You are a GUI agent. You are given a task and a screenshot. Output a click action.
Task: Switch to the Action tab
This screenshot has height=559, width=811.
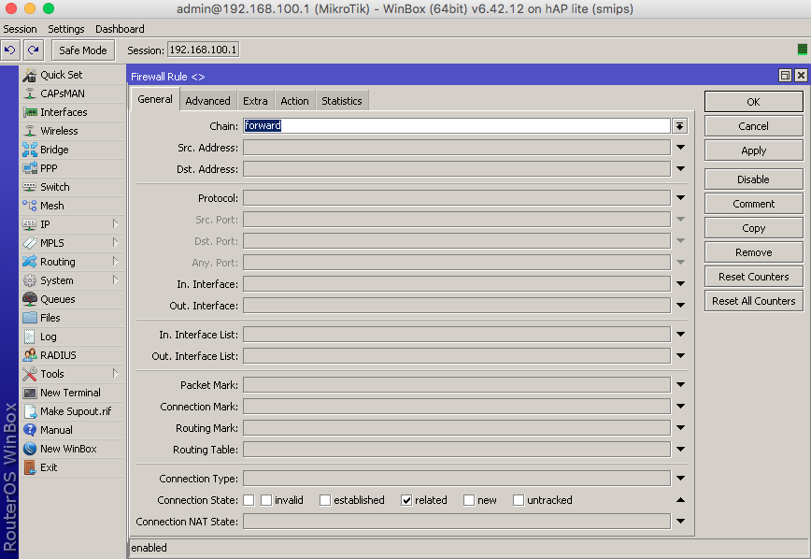pos(295,101)
